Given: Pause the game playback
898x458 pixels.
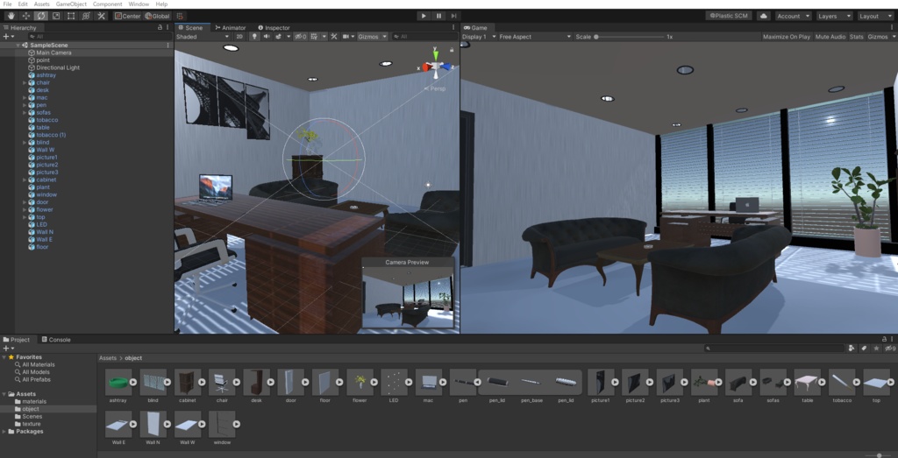Looking at the screenshot, I should click(x=438, y=16).
